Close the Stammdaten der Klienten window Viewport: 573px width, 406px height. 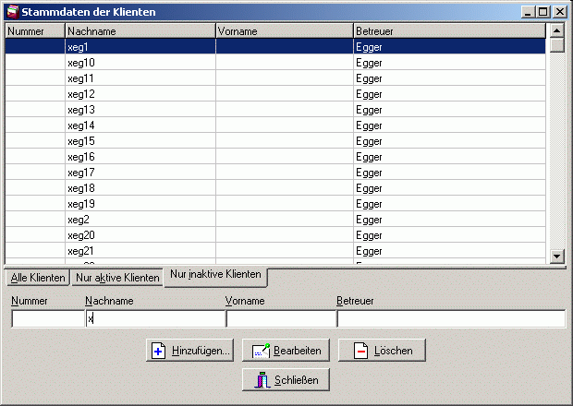[x=560, y=12]
